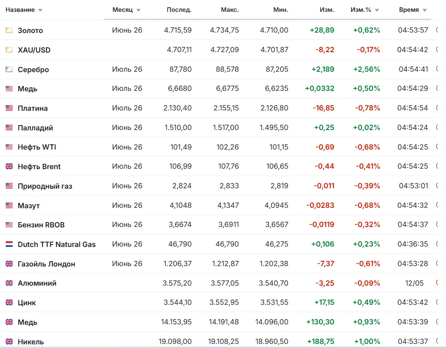The image size is (446, 348).
Task: Open the XAU/USD instrument link
Action: click(34, 50)
